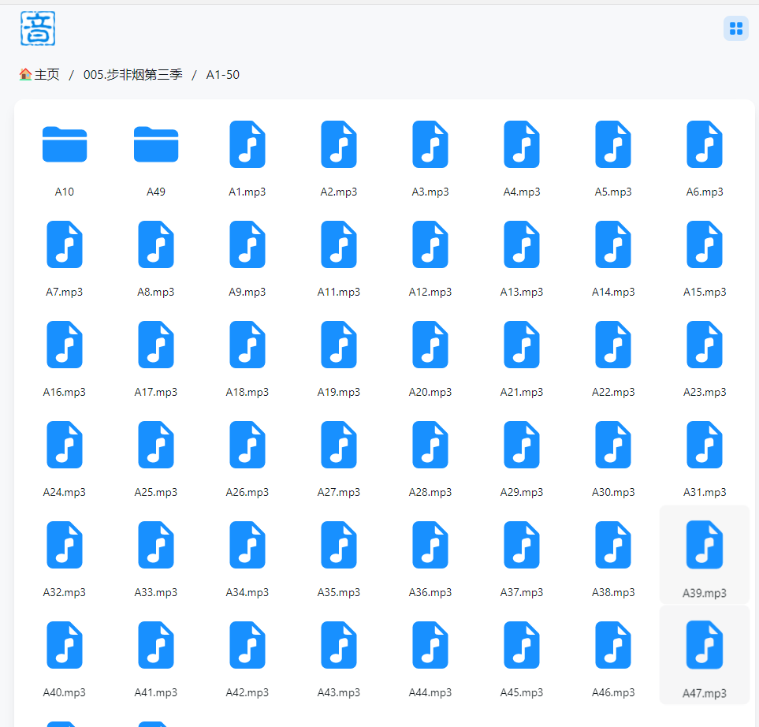
Task: Open the 005.步非烟第三季 breadcrumb link
Action: [132, 75]
